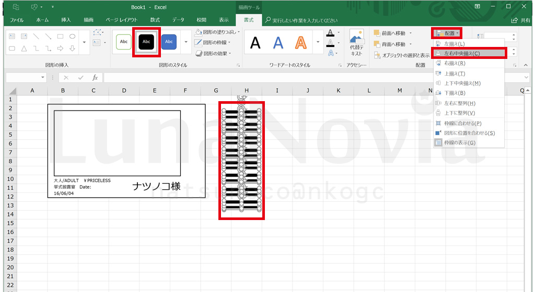This screenshot has width=535, height=292.
Task: Click the name box input field
Action: point(26,77)
